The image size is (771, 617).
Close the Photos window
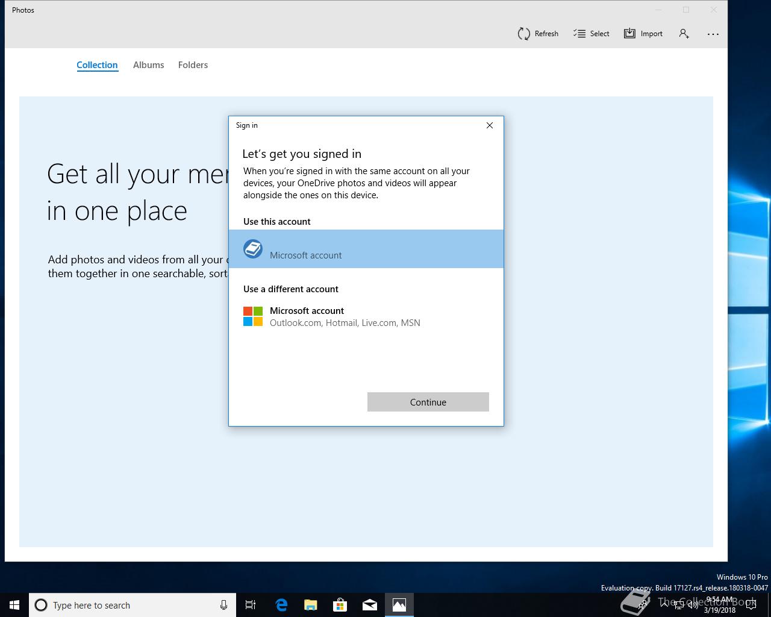[714, 10]
